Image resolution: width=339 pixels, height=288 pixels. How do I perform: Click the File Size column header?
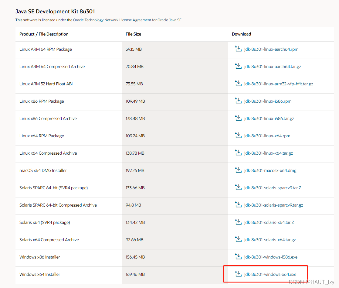click(x=134, y=34)
